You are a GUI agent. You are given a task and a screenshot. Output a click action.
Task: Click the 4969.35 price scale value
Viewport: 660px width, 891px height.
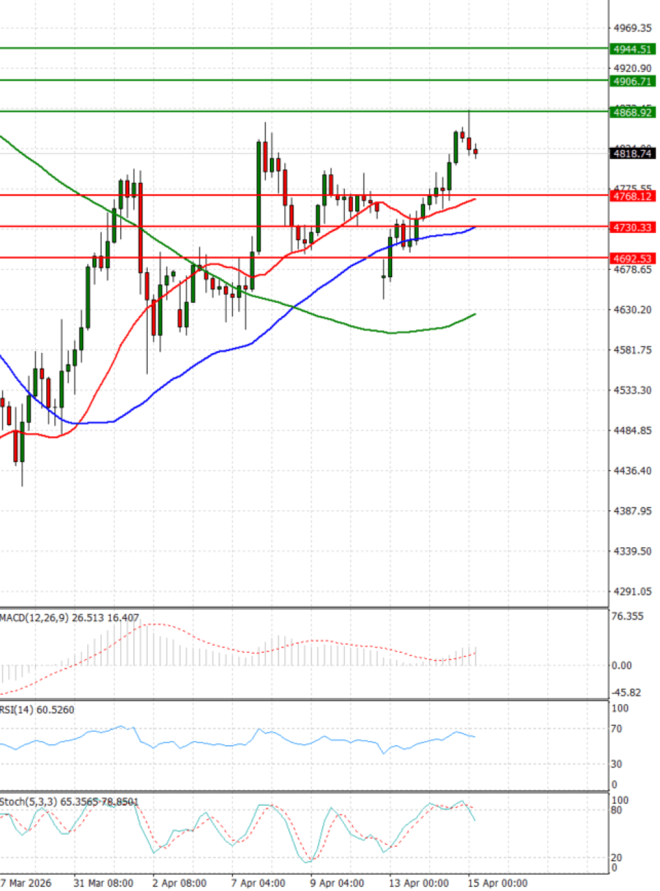(x=632, y=28)
